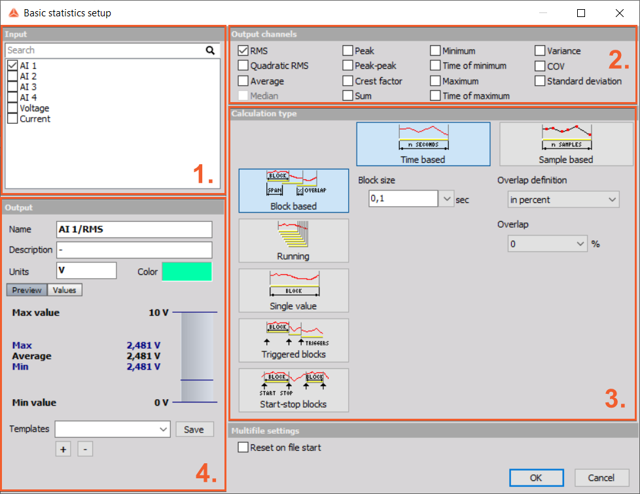This screenshot has height=494, width=640.
Task: Choose the Running calculation type
Action: tap(293, 241)
